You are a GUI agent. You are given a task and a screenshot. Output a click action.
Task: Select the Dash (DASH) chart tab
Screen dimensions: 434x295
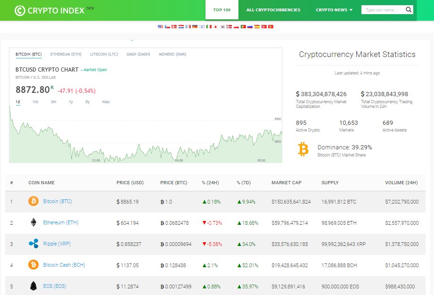[x=139, y=54]
